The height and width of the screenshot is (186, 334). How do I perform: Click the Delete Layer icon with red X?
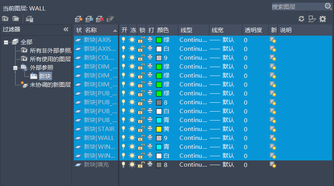[100, 19]
